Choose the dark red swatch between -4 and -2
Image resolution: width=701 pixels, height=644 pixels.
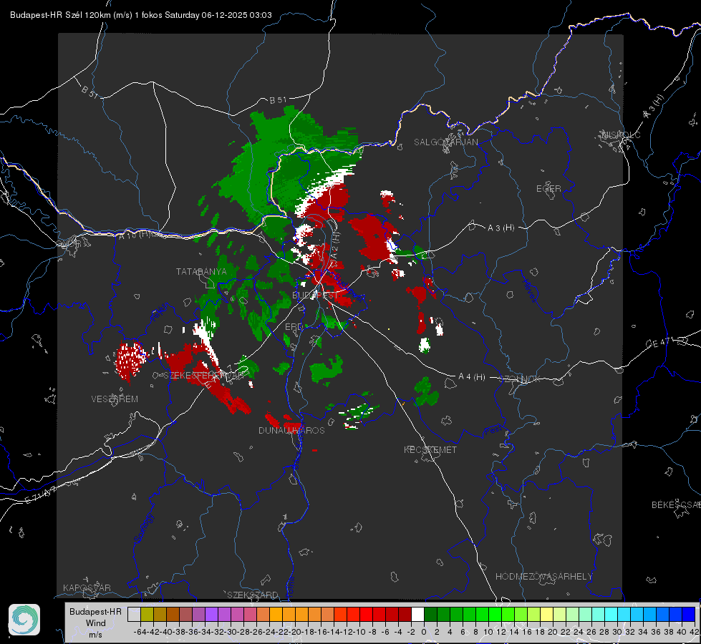coord(405,615)
